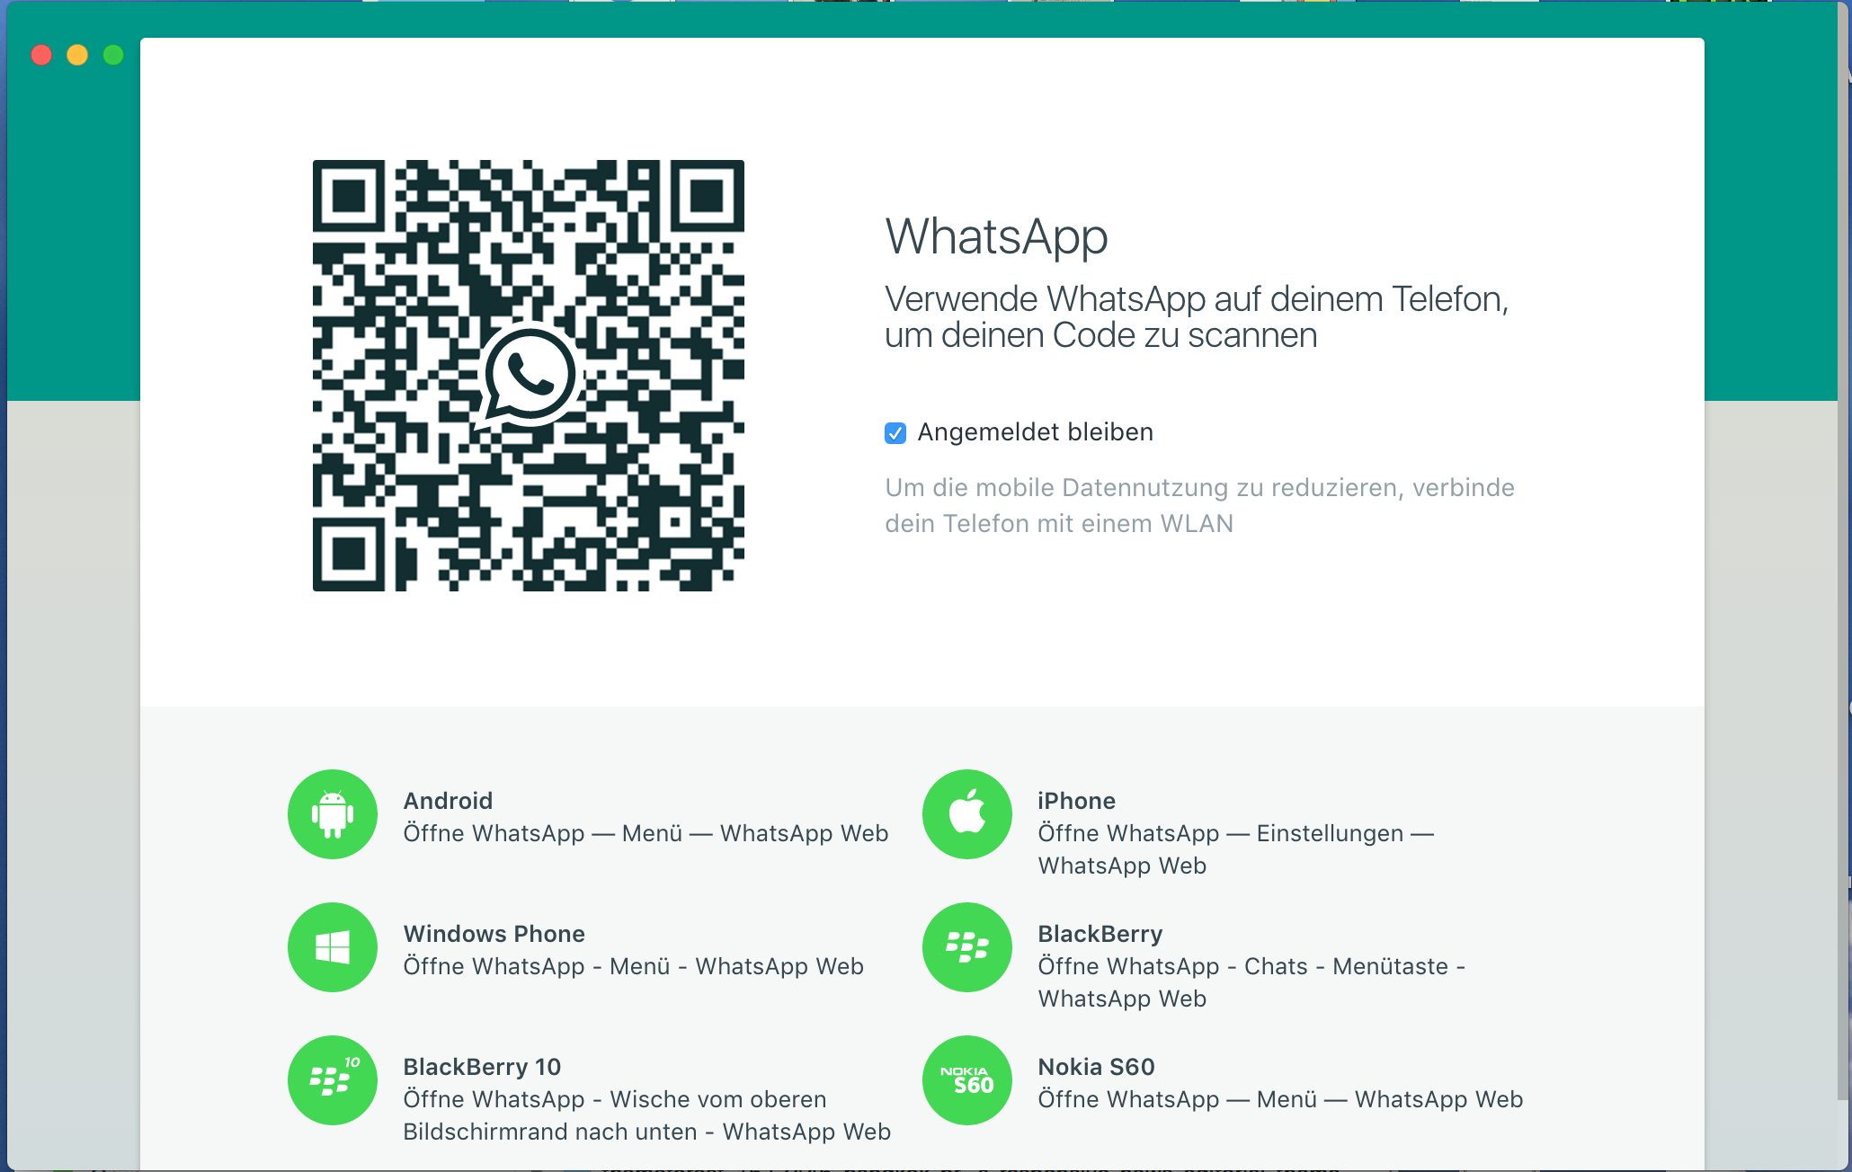Click the iPhone heading
Screen dimensions: 1852x1172
tap(1076, 801)
